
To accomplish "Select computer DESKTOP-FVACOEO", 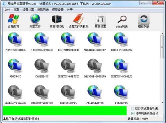I will click(15, 94).
